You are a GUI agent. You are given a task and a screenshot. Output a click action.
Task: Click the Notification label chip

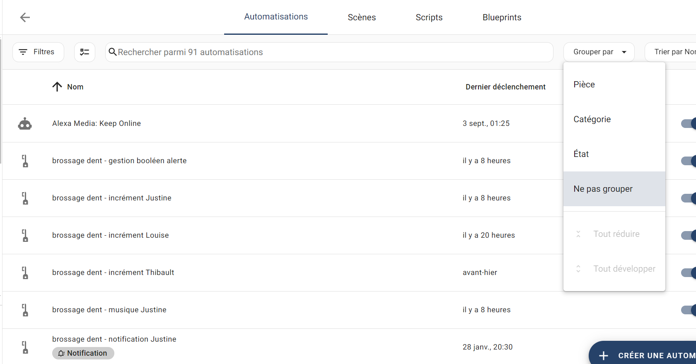pyautogui.click(x=83, y=353)
